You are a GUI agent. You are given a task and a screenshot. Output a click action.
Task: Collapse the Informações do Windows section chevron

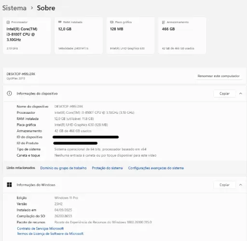[241, 185]
